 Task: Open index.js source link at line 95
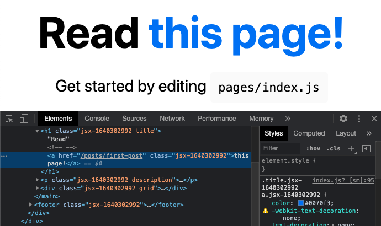point(343,180)
